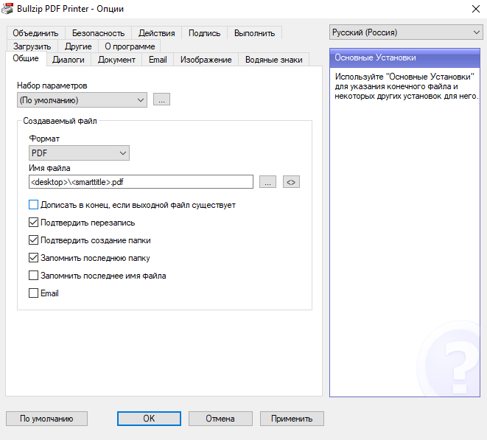Click the Применить button
Image resolution: width=487 pixels, height=440 pixels.
(x=292, y=419)
